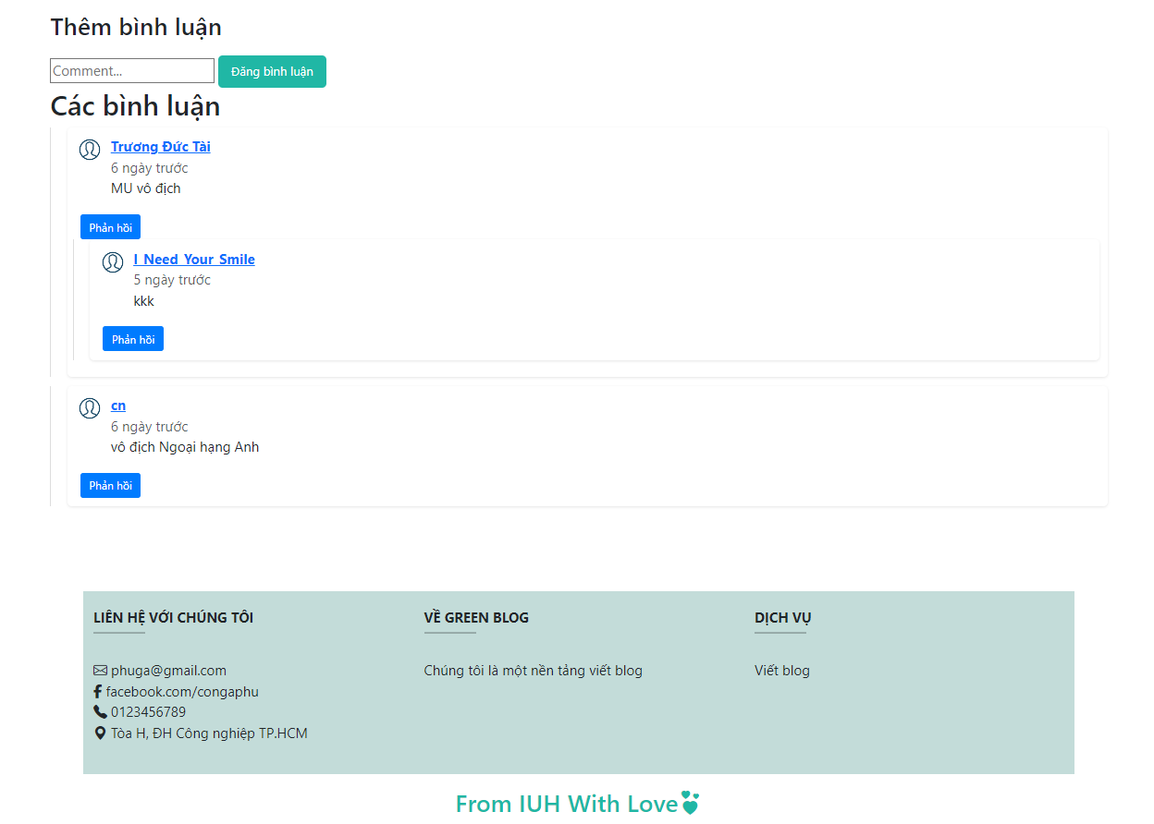Click the Viết blog service text
This screenshot has height=824, width=1154.
click(782, 671)
